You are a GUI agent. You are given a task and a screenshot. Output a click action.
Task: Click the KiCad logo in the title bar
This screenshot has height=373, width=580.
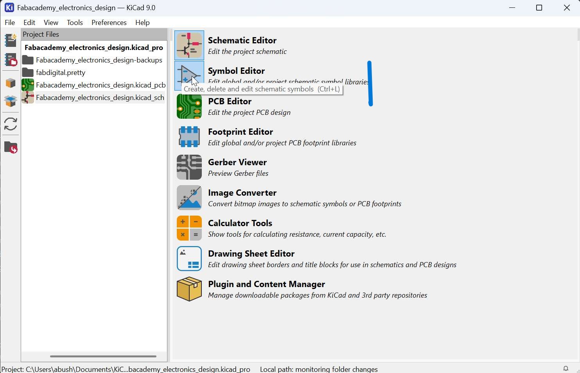pyautogui.click(x=9, y=7)
